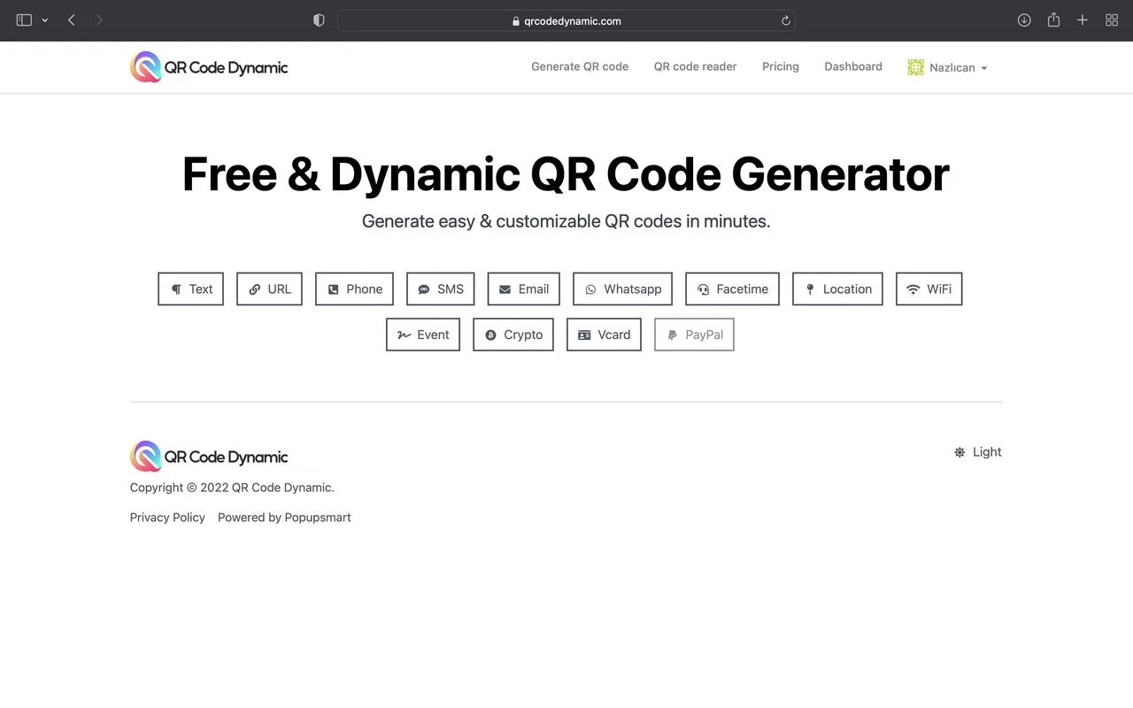1133x708 pixels.
Task: Open the Location QR code type
Action: (837, 289)
